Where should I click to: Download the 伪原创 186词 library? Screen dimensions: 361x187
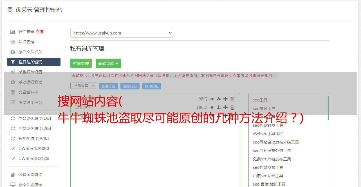coord(219,107)
